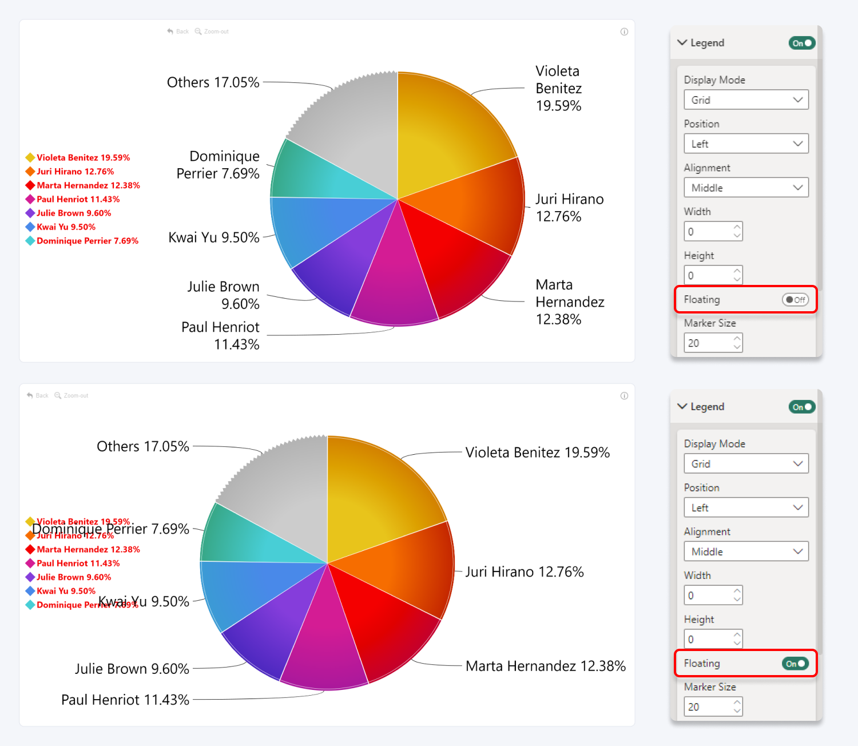Viewport: 858px width, 746px height.
Task: Click 'Kwai Yu 9.50%' data label in top chart
Action: click(214, 237)
